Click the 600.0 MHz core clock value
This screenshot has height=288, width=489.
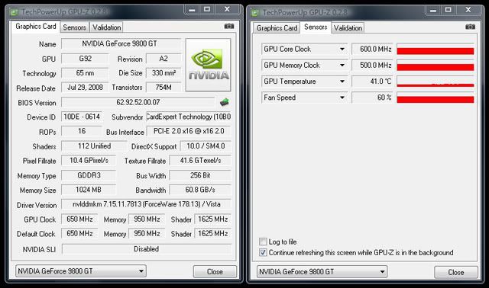372,49
